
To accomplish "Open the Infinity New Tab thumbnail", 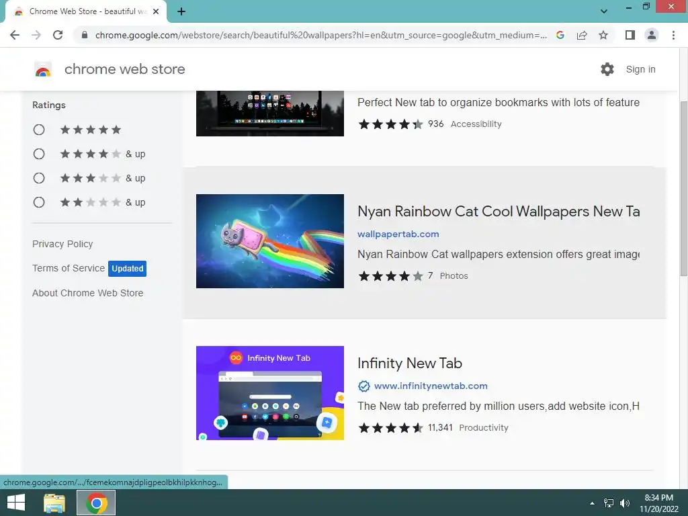I will pos(270,392).
